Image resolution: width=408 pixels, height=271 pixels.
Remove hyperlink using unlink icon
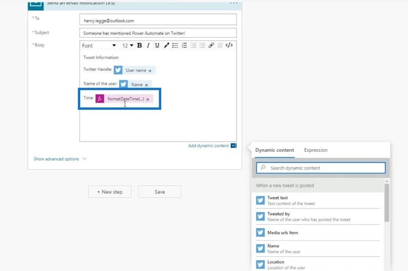[220, 45]
